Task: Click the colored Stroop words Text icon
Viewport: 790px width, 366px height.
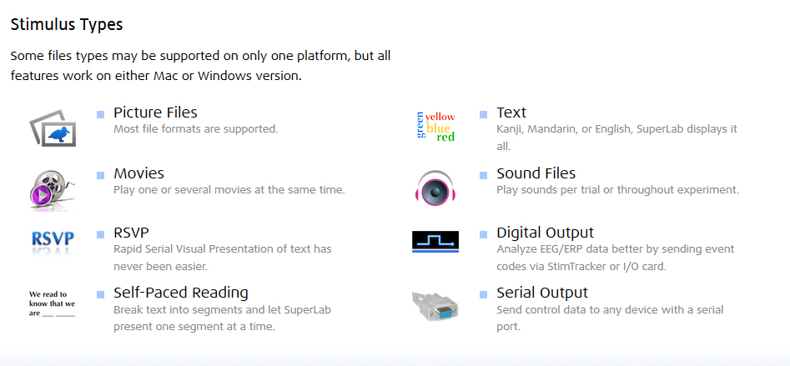Action: tap(435, 127)
